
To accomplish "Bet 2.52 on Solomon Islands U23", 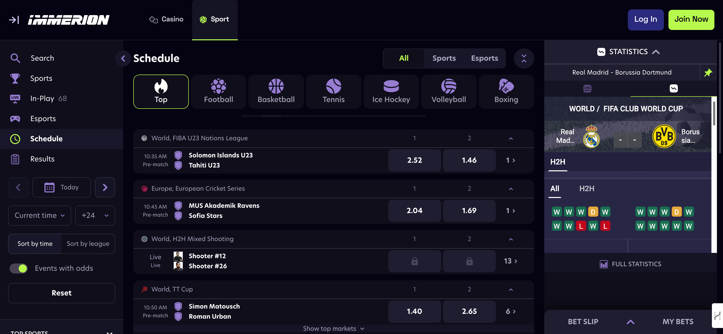I will tap(414, 160).
